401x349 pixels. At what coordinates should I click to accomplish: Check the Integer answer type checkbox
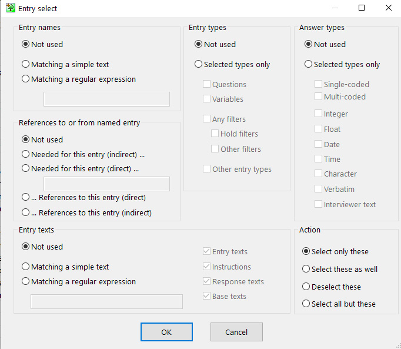[318, 114]
